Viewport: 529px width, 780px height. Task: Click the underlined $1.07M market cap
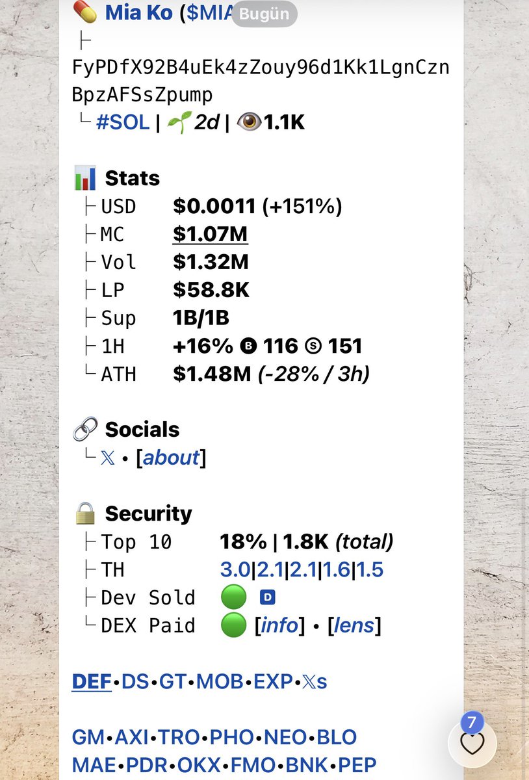[211, 234]
